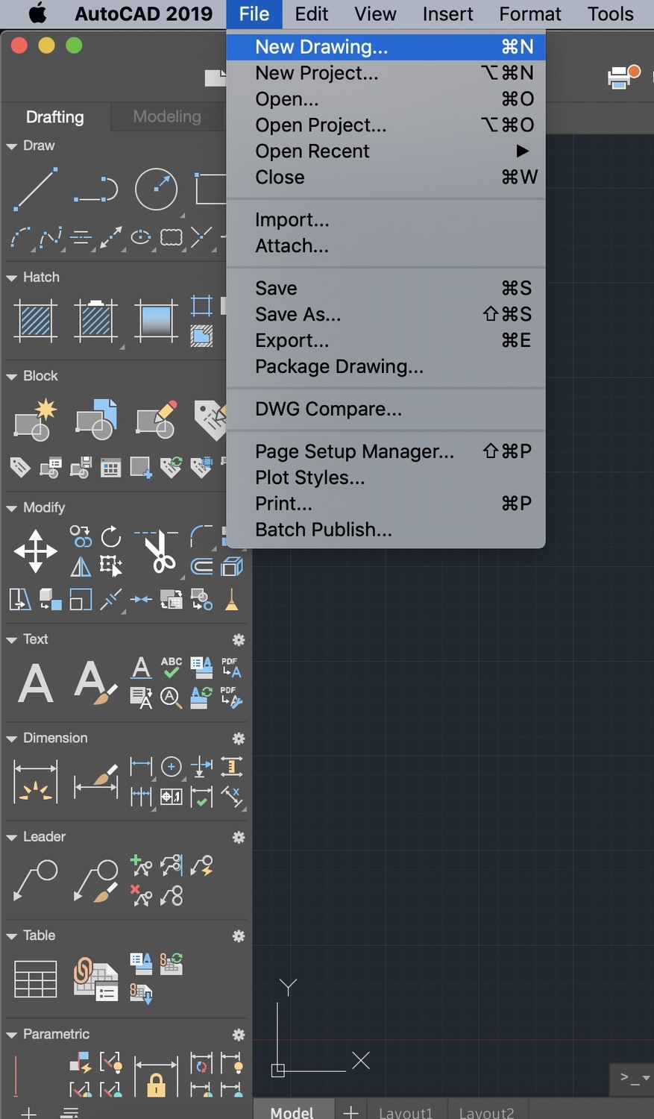Choose Save As from File menu
This screenshot has height=1119, width=654.
coord(386,315)
